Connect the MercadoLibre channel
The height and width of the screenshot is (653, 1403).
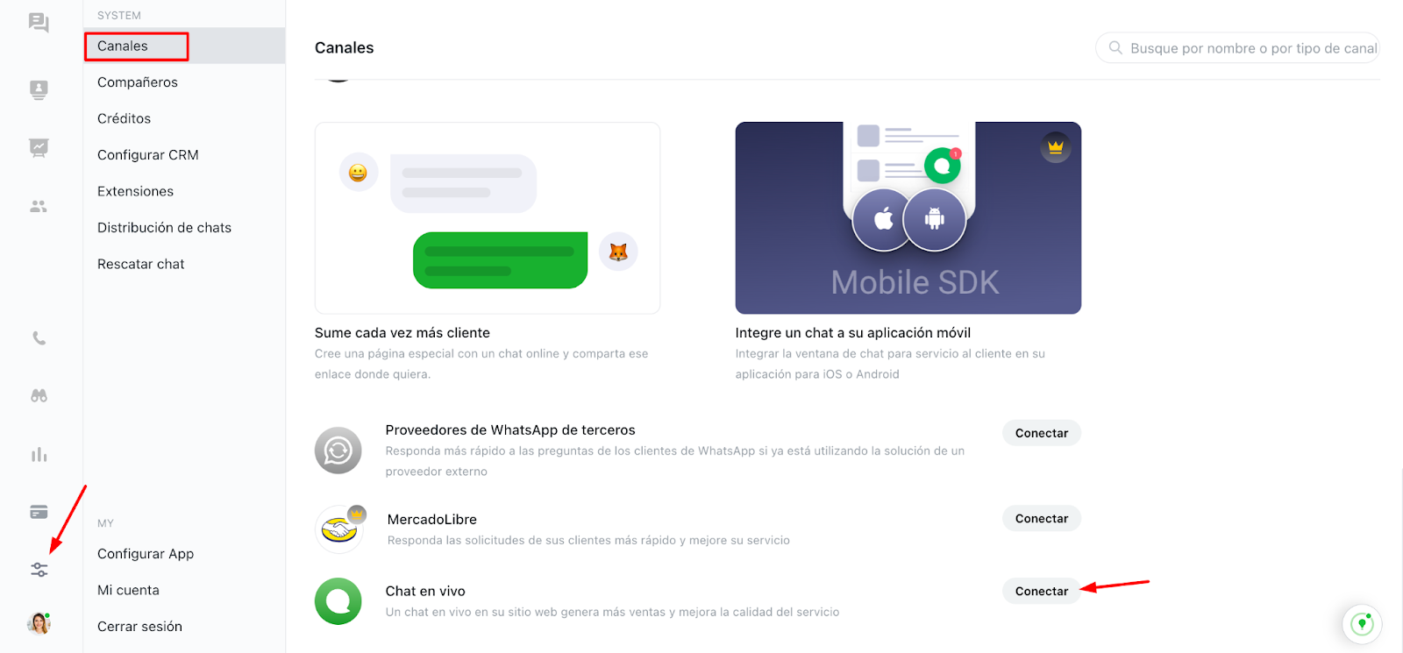(1042, 519)
